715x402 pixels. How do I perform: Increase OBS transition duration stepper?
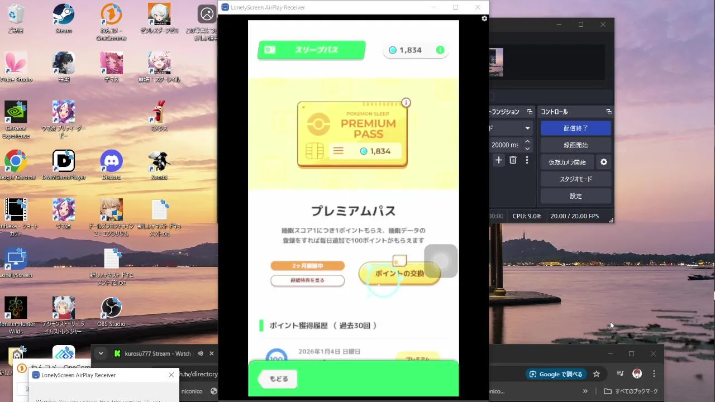(x=527, y=142)
